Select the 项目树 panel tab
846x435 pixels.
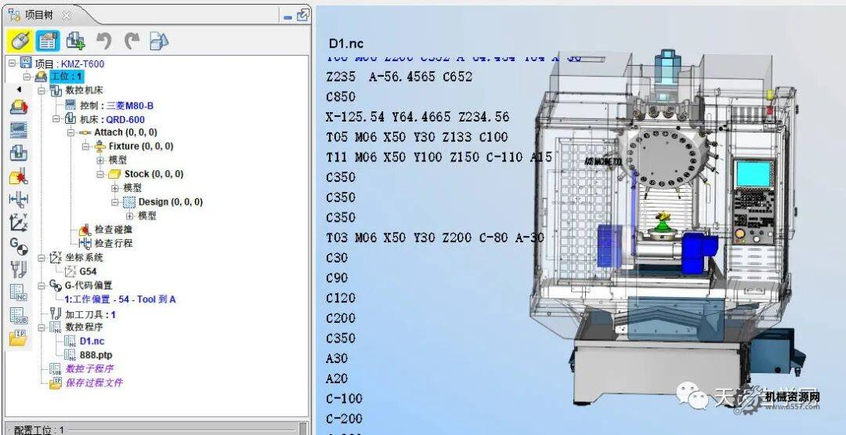[36, 14]
